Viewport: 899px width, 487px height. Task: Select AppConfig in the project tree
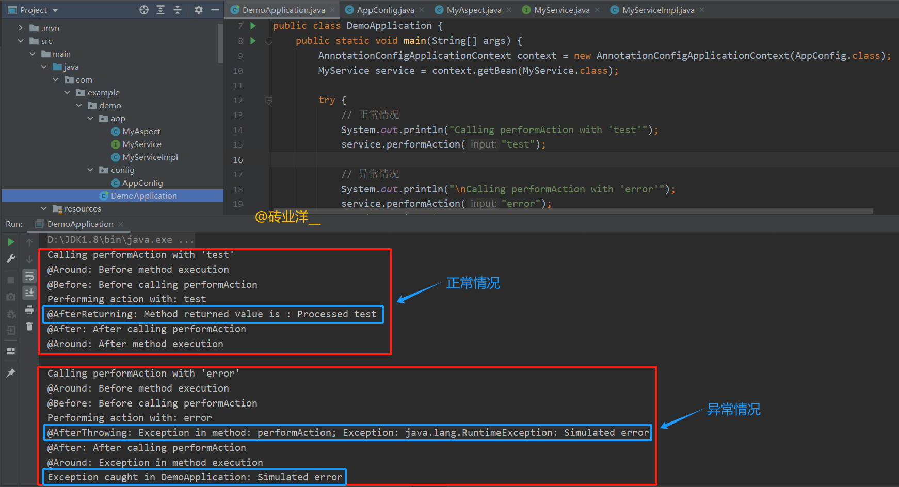142,183
